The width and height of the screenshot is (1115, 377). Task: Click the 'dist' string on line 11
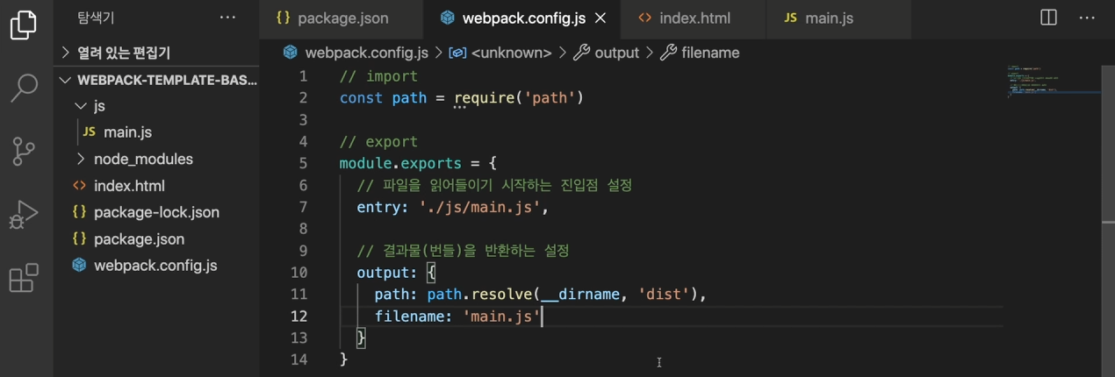663,295
